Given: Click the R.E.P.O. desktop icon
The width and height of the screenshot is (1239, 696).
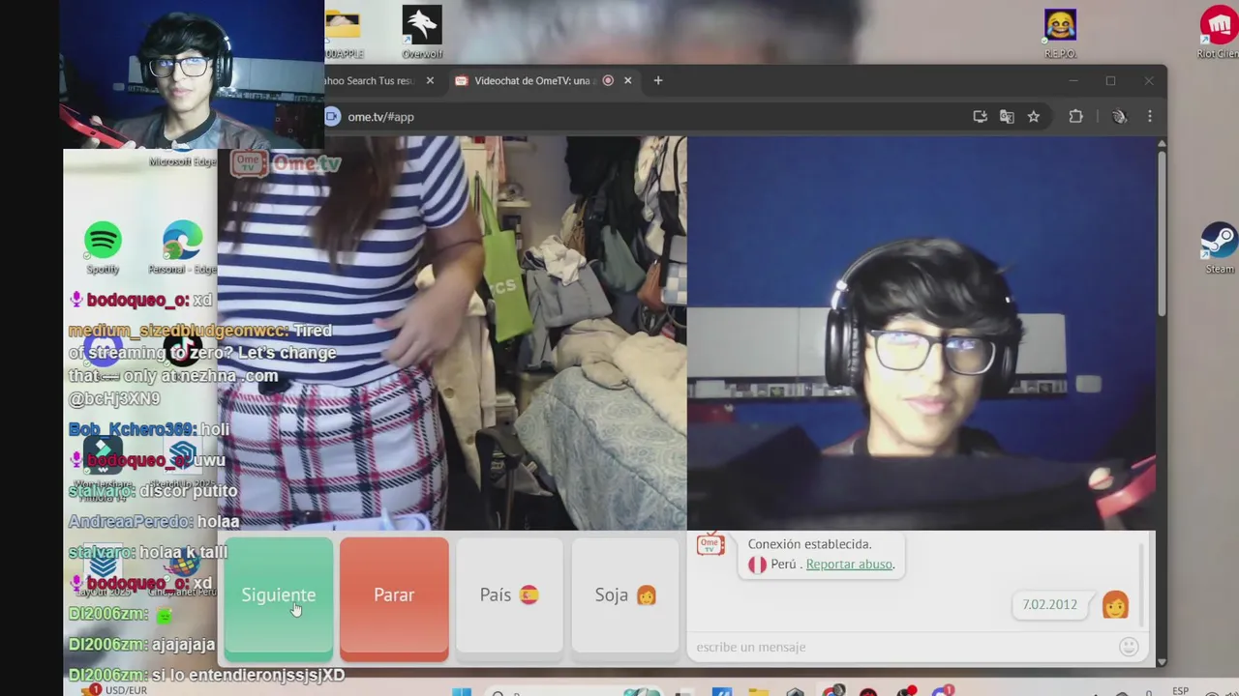Looking at the screenshot, I should pyautogui.click(x=1060, y=32).
